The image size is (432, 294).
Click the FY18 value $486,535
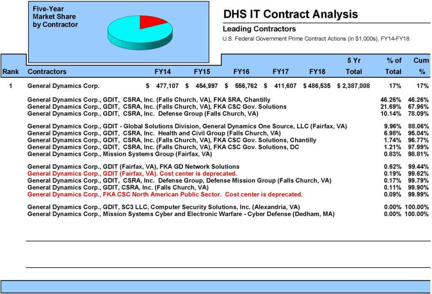(317, 86)
